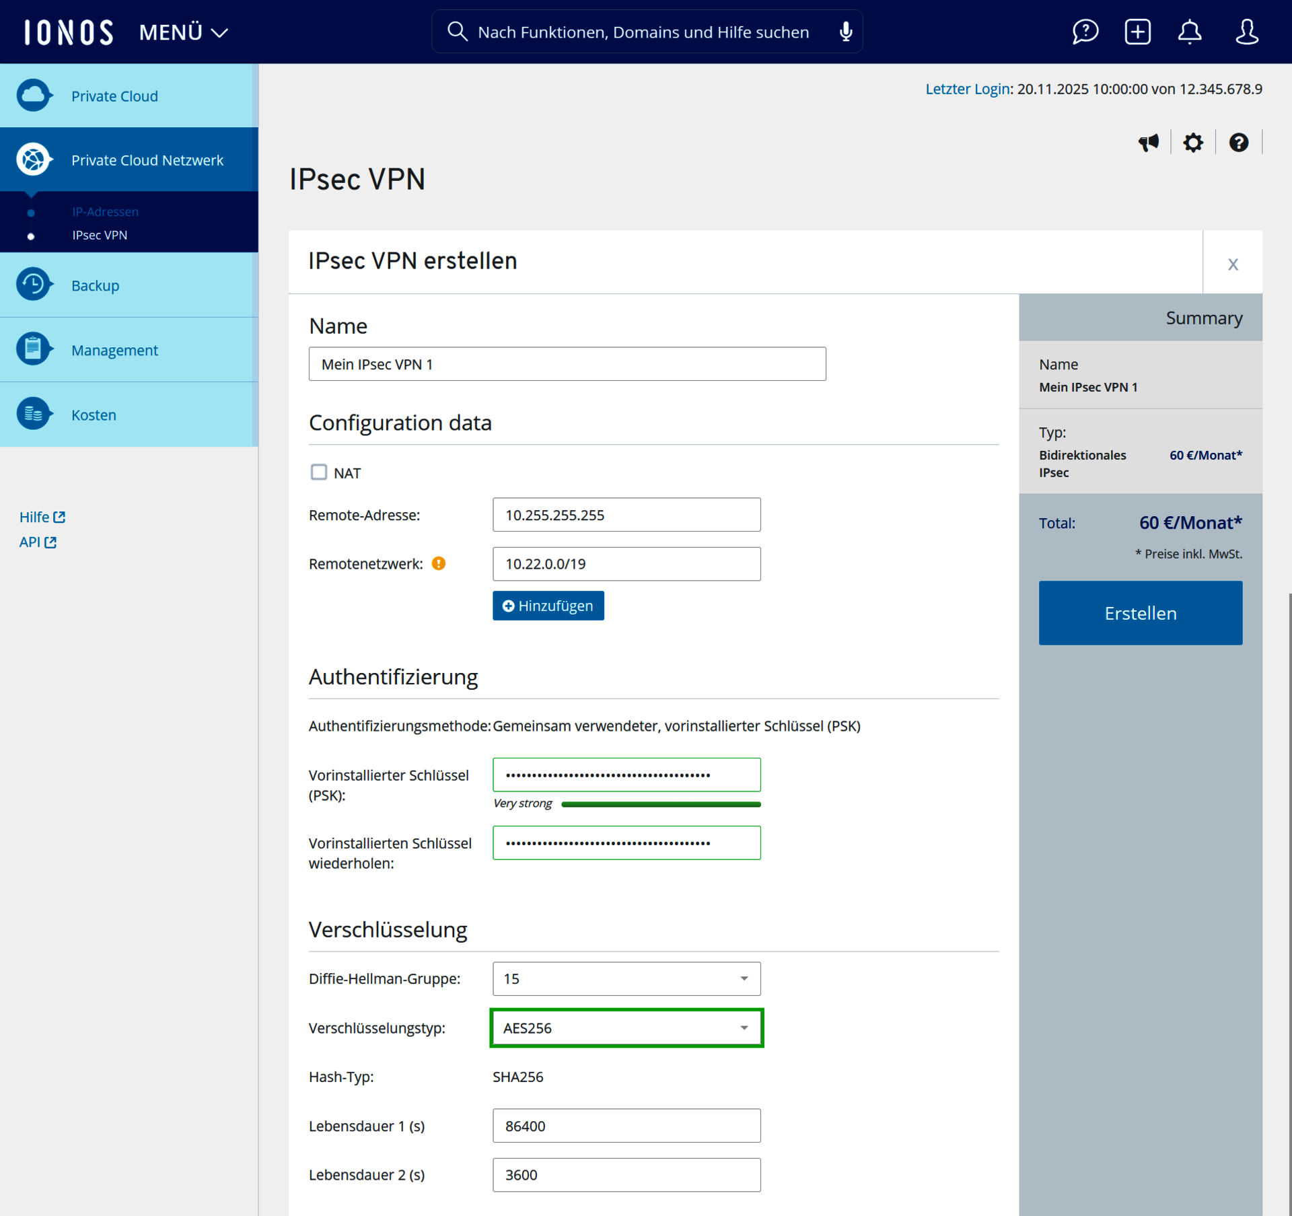Expand the MENÜ chevron
This screenshot has width=1292, height=1216.
[218, 32]
